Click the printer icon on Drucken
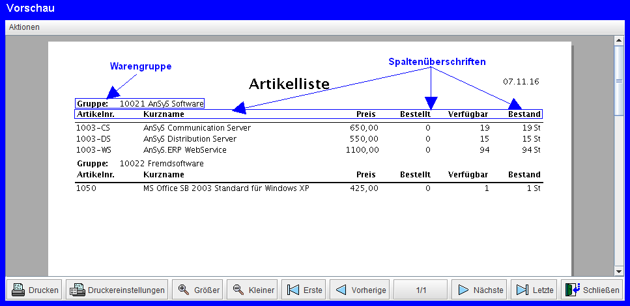The width and height of the screenshot is (630, 306). [18, 290]
